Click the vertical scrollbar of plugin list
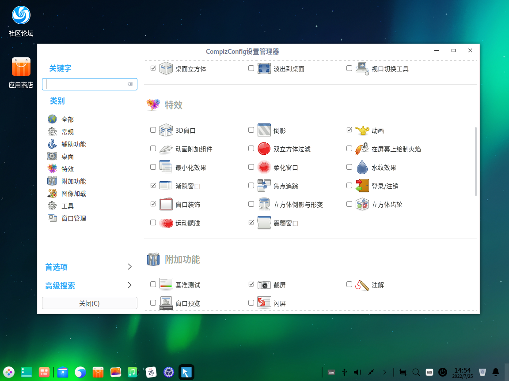 (475, 161)
